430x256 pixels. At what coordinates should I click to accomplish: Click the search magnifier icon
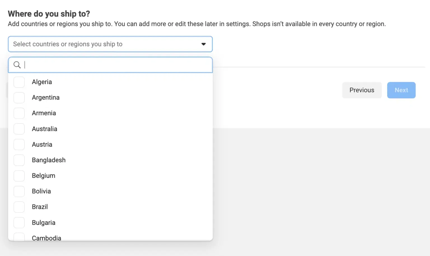tap(17, 65)
